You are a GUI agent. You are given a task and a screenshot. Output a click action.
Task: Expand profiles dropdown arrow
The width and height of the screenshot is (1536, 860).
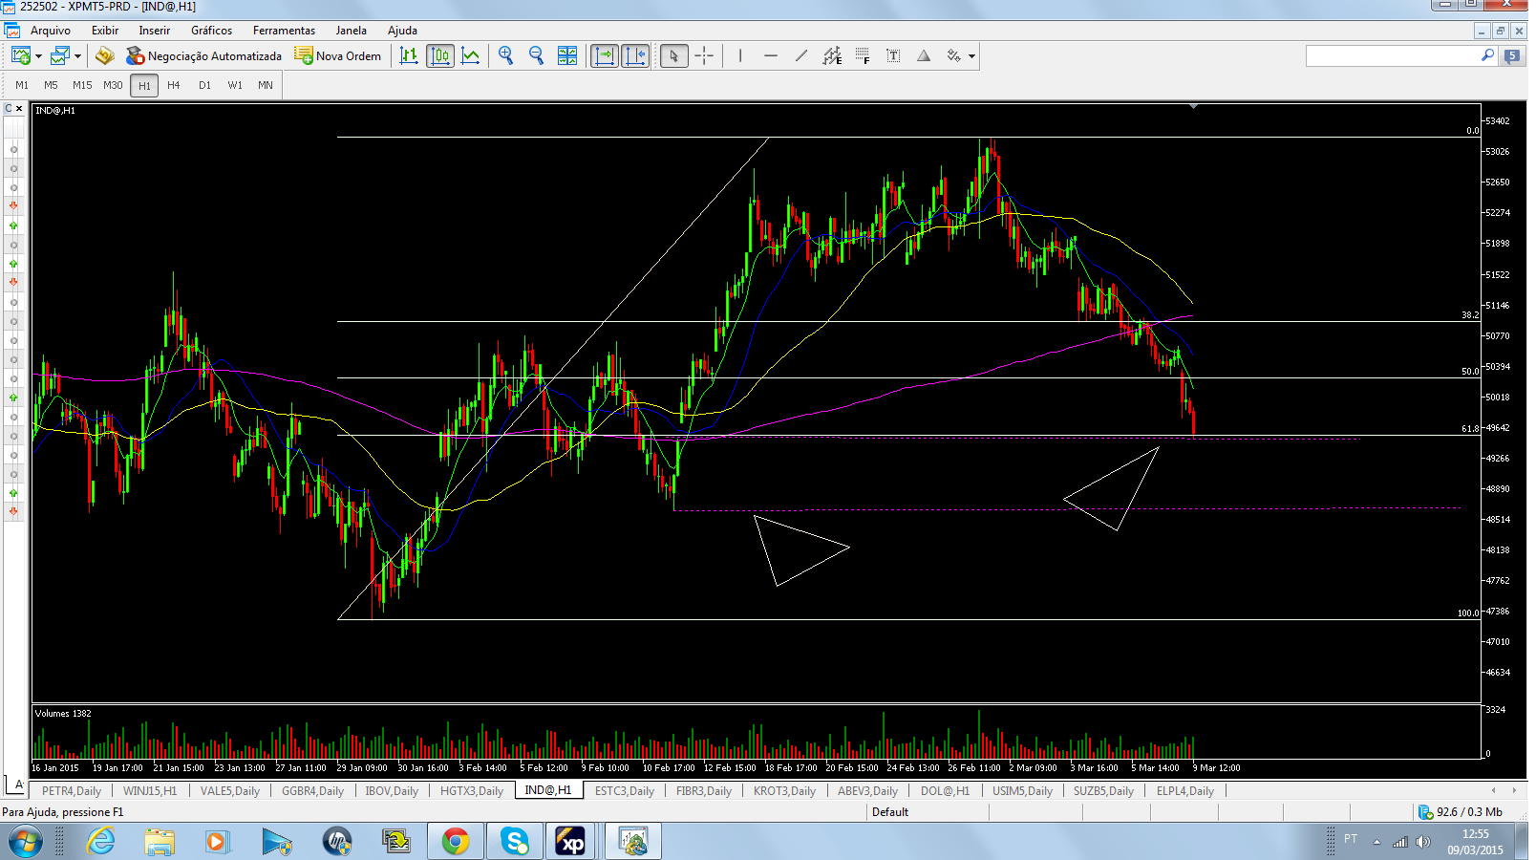pos(77,56)
